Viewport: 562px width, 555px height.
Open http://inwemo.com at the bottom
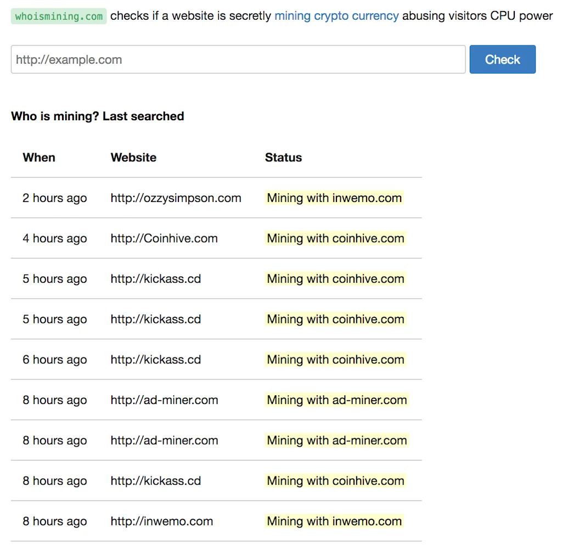pos(161,522)
